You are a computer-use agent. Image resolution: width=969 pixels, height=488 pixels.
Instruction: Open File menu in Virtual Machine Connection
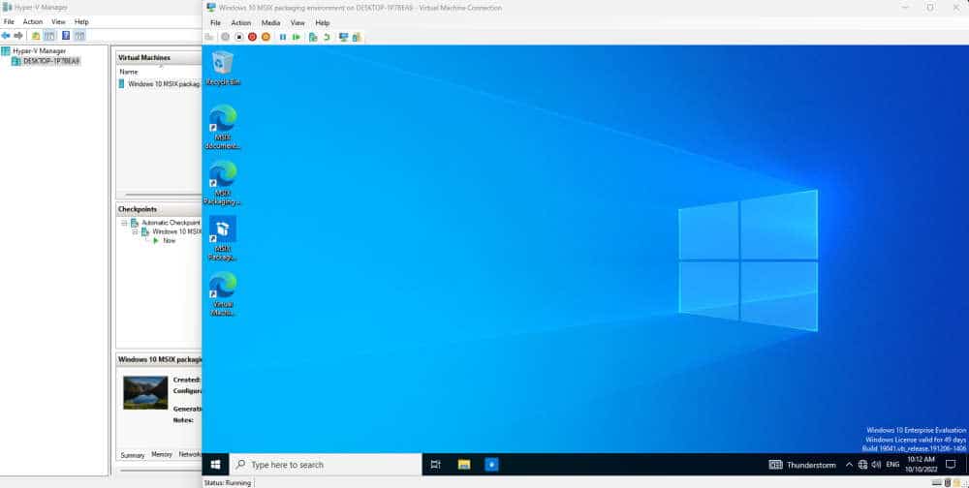click(215, 23)
